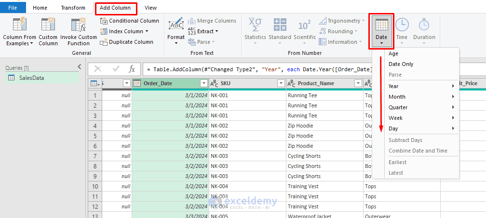The image size is (486, 218).
Task: Open filter dropdown of leftmost column
Action: 127,83
